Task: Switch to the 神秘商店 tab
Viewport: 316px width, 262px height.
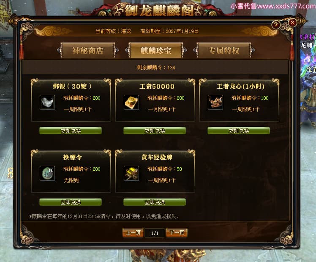Action: pos(88,50)
